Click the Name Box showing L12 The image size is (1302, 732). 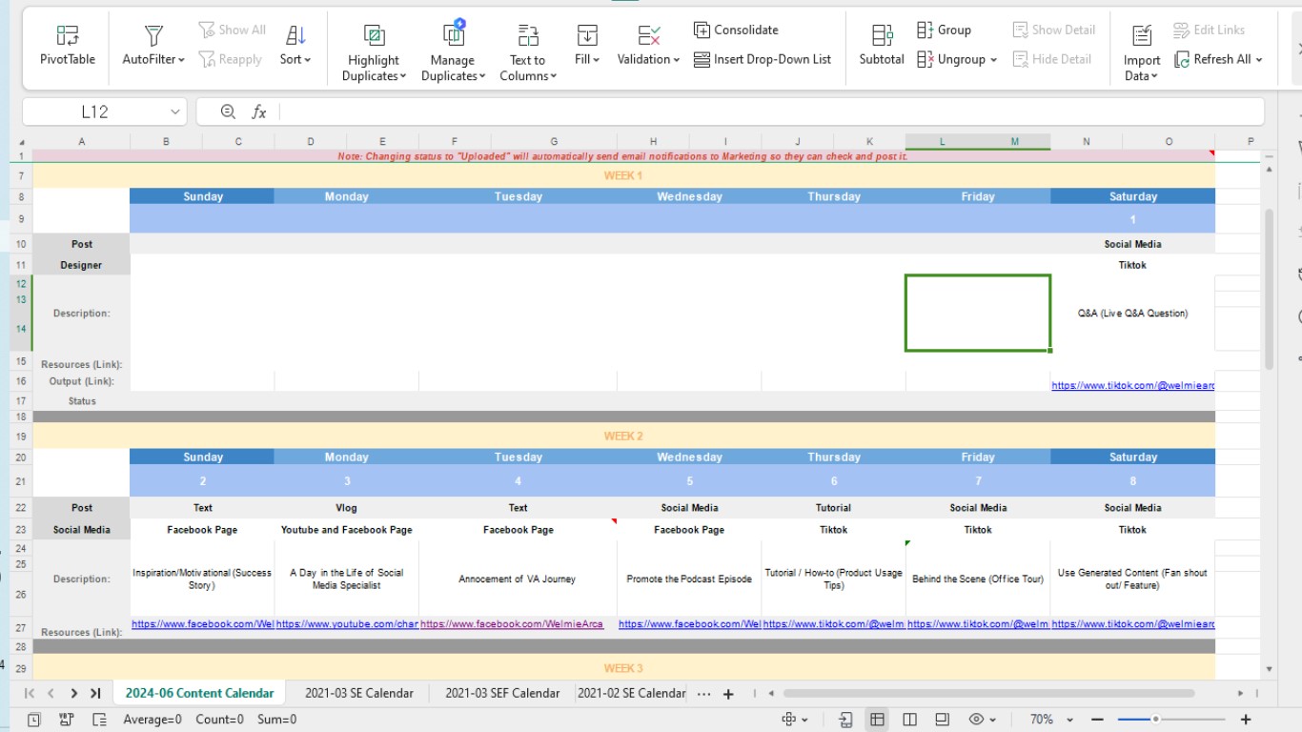pos(94,112)
